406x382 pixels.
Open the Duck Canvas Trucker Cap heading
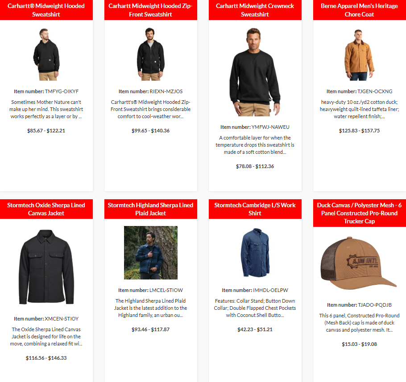click(x=360, y=213)
